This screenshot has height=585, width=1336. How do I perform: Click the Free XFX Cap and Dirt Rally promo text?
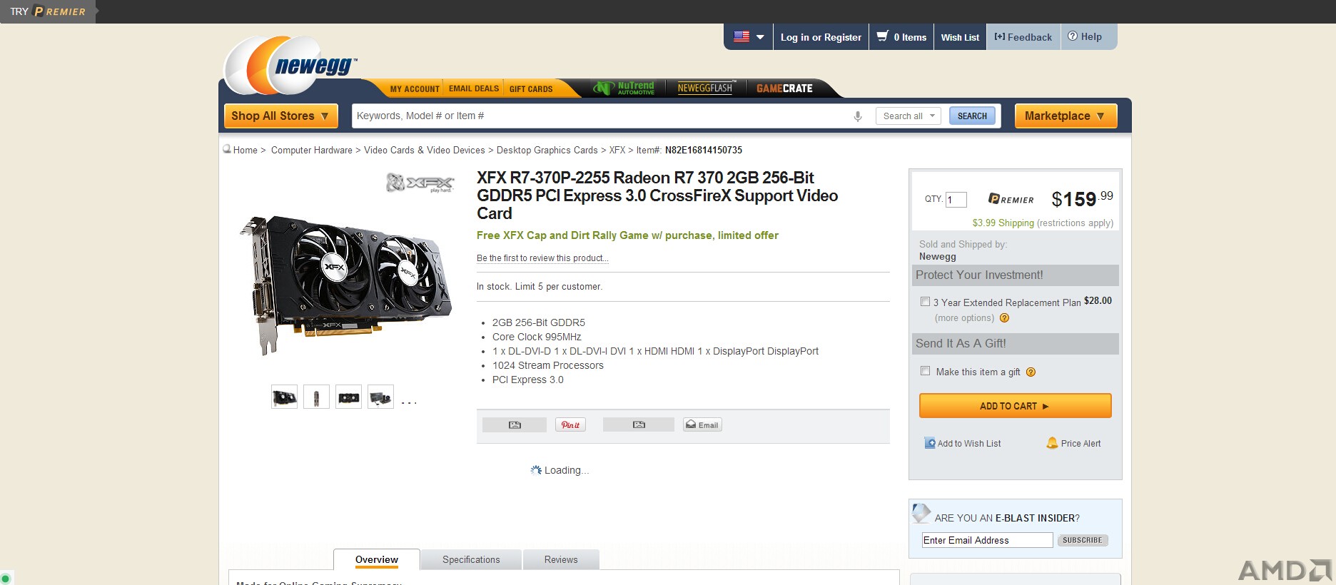[x=627, y=235]
